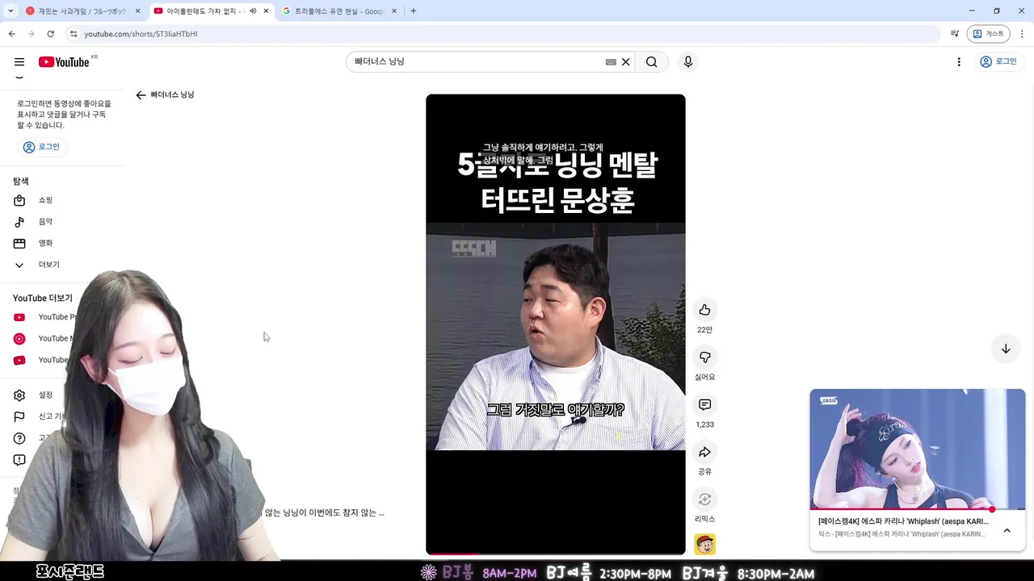Like the short with thumbs-up icon
Screen dimensions: 1034x581
click(704, 310)
